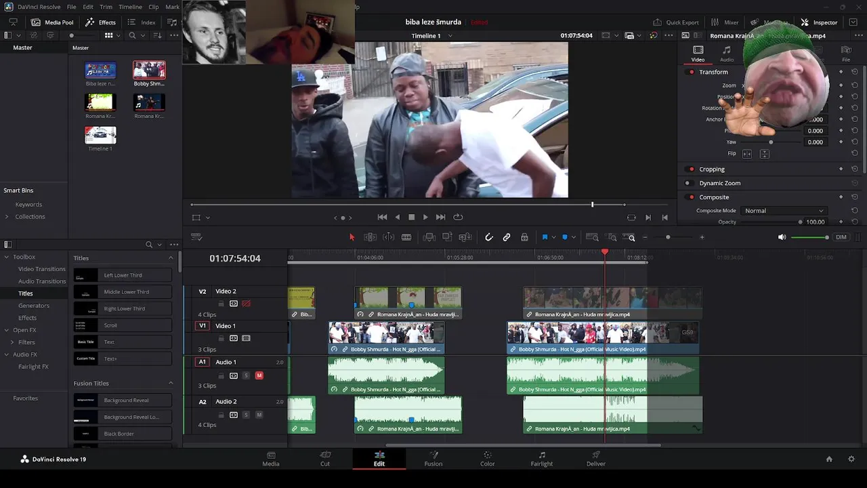
Task: Open Media Pool three-dot options menu
Action: 174,35
